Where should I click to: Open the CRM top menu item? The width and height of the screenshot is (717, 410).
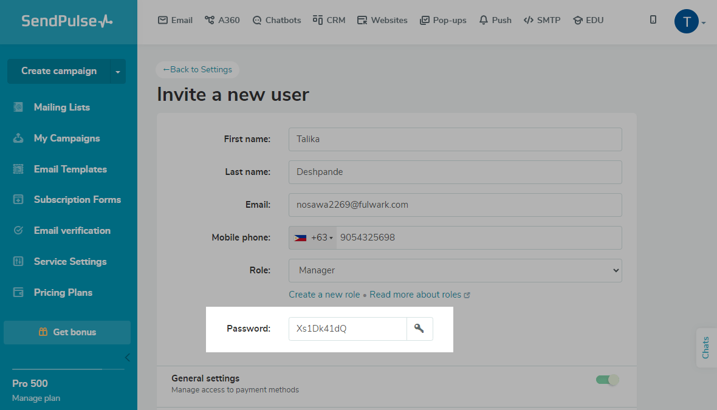329,20
